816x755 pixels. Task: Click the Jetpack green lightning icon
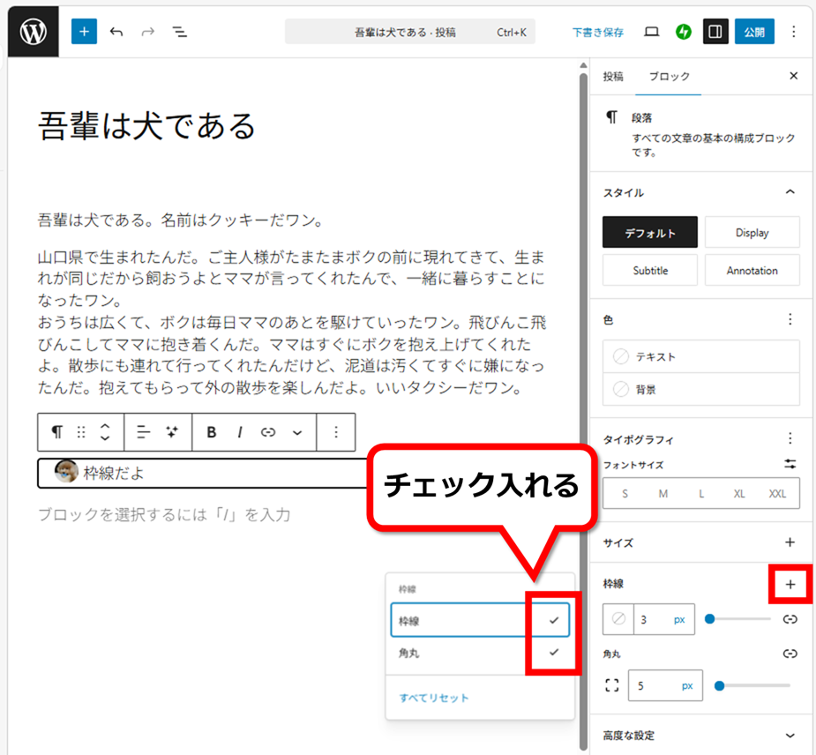coord(683,32)
